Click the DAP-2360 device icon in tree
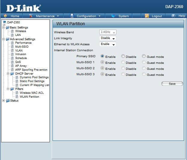187x160 pixels. 4,22
